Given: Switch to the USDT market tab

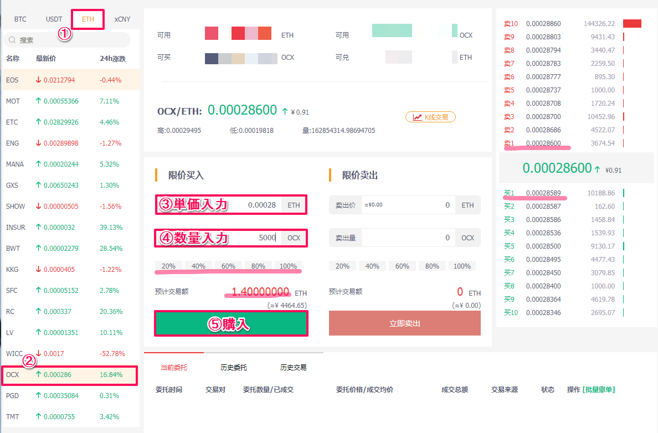Looking at the screenshot, I should [x=54, y=19].
